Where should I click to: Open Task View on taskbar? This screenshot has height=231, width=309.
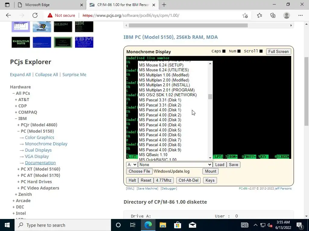click(x=133, y=225)
